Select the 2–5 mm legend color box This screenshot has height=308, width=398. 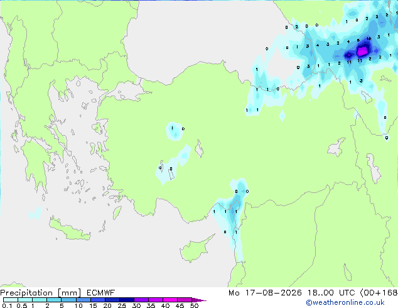pos(54,300)
